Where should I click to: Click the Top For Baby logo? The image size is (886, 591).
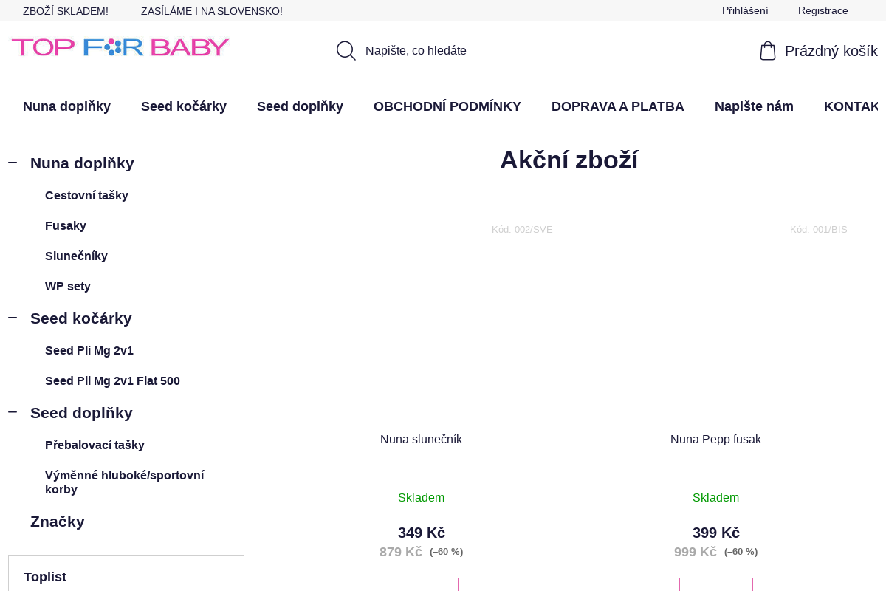tap(120, 47)
